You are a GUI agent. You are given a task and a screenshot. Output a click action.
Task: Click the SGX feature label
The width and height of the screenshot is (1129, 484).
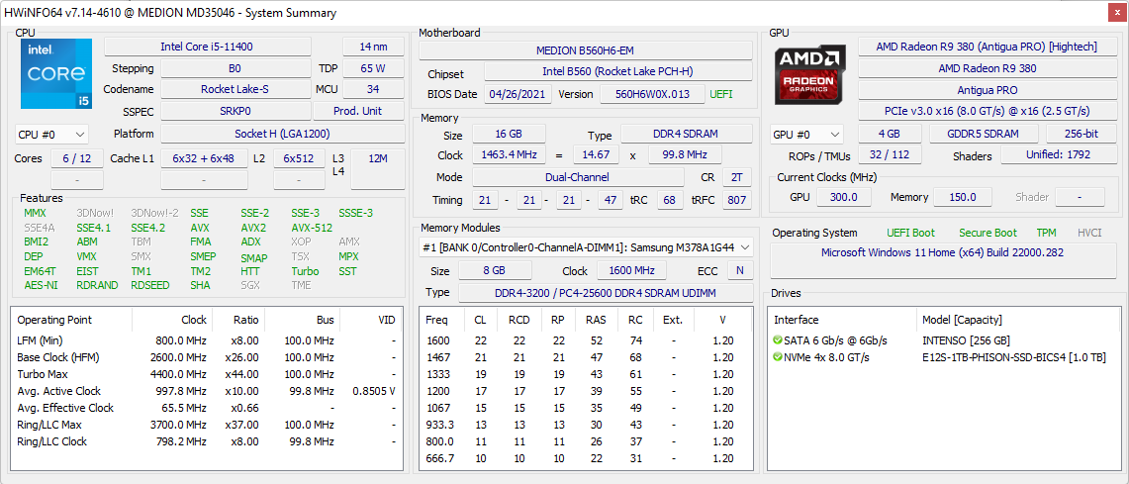[249, 285]
